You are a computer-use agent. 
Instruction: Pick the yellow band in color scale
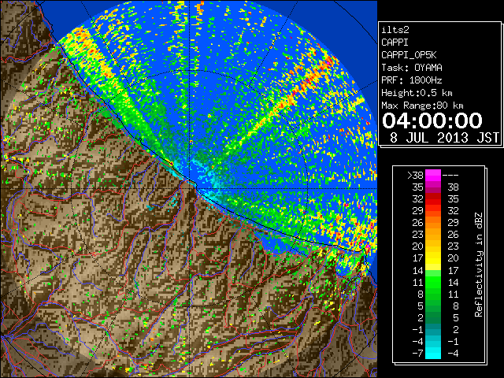pyautogui.click(x=433, y=259)
